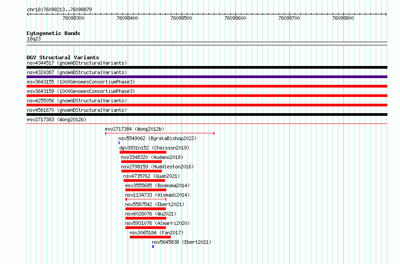Click the red bar under nsv5931076

coord(146,228)
